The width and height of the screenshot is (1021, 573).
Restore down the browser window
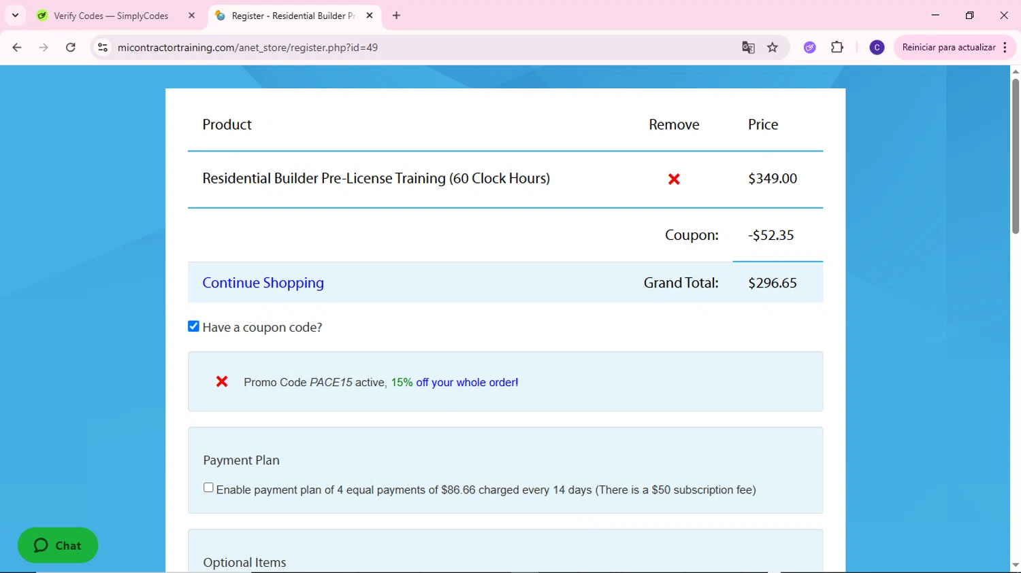970,15
